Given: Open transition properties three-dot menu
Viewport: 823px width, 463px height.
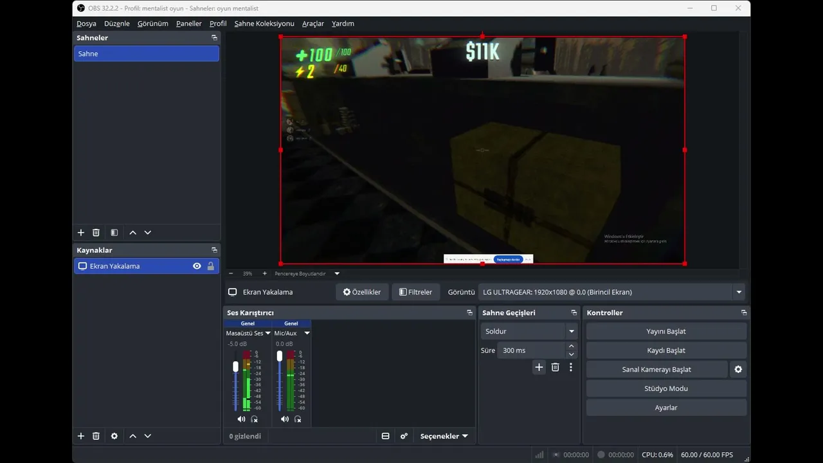Looking at the screenshot, I should tap(570, 367).
